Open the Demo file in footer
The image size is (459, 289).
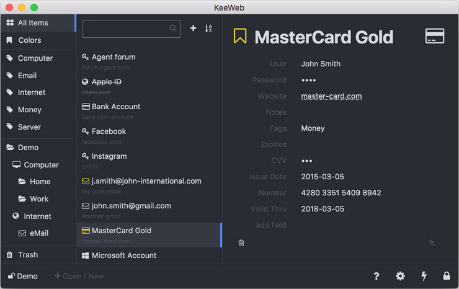point(23,276)
